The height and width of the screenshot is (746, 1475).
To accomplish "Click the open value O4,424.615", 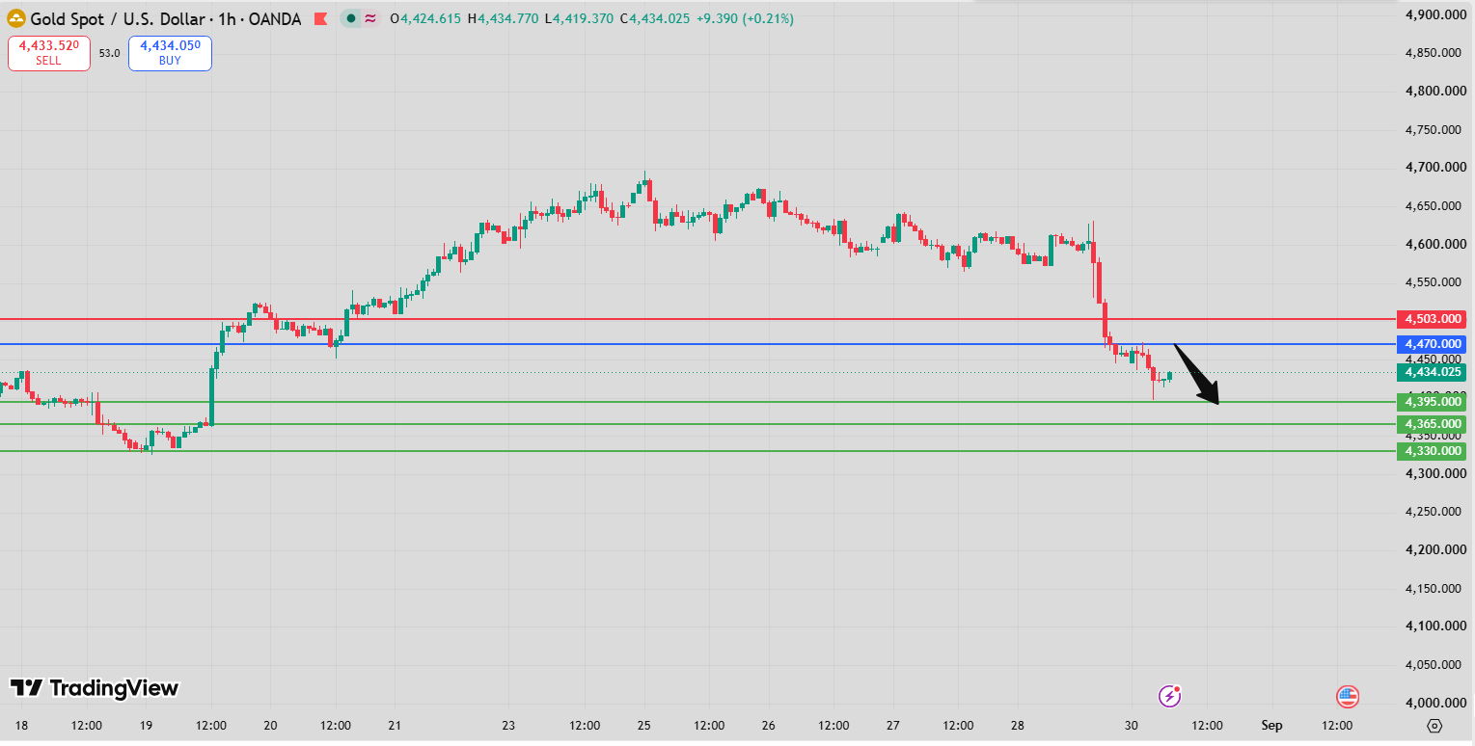I will (x=426, y=19).
